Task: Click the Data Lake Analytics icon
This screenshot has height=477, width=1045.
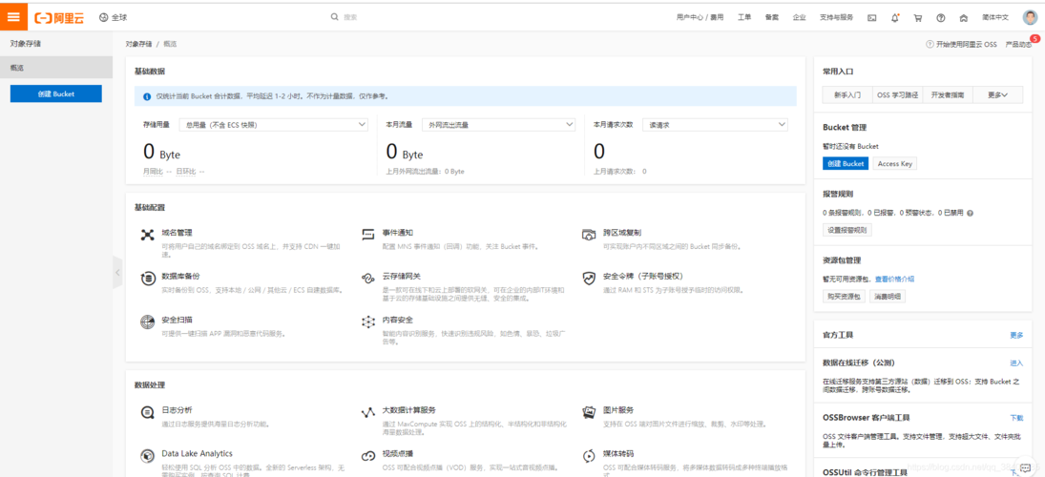Action: point(147,456)
